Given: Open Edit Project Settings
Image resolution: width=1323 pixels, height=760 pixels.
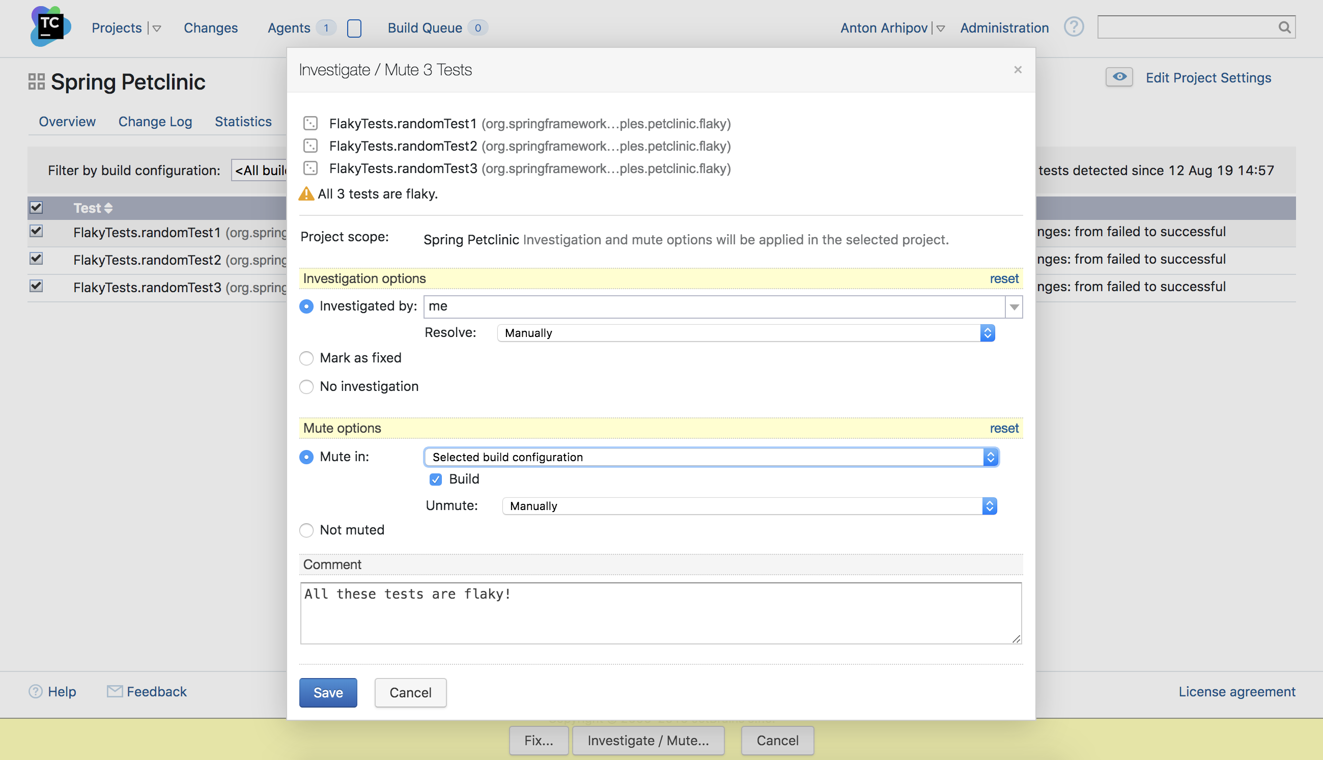Looking at the screenshot, I should tap(1208, 77).
